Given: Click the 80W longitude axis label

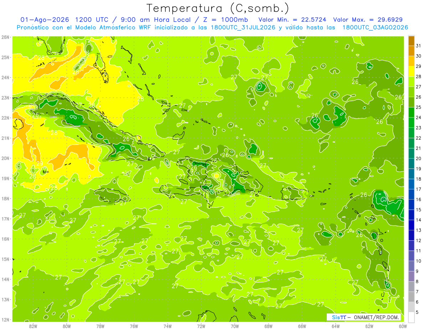Looking at the screenshot, I should (67, 326).
